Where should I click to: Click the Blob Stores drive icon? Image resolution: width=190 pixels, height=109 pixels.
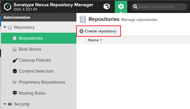coord(15,49)
